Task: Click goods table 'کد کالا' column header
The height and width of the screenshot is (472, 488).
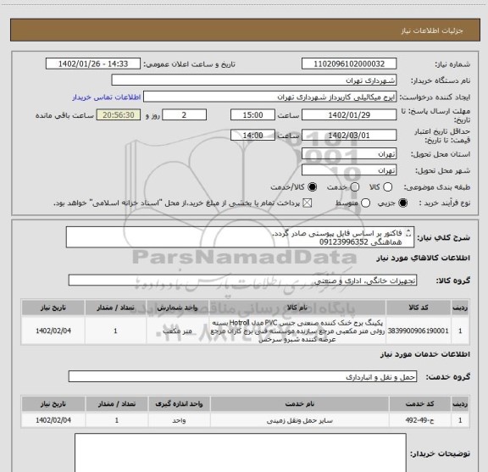Action: click(419, 308)
